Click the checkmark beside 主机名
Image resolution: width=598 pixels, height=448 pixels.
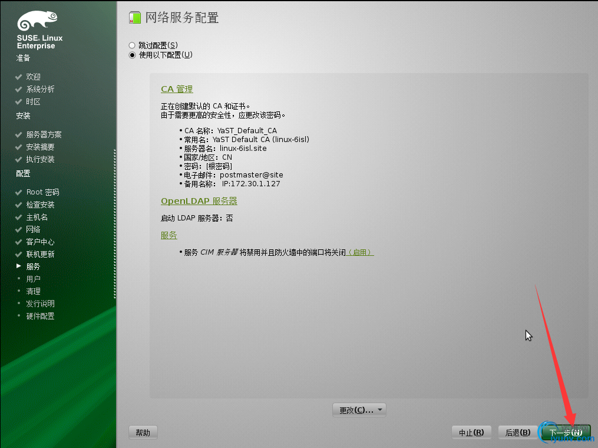point(18,217)
